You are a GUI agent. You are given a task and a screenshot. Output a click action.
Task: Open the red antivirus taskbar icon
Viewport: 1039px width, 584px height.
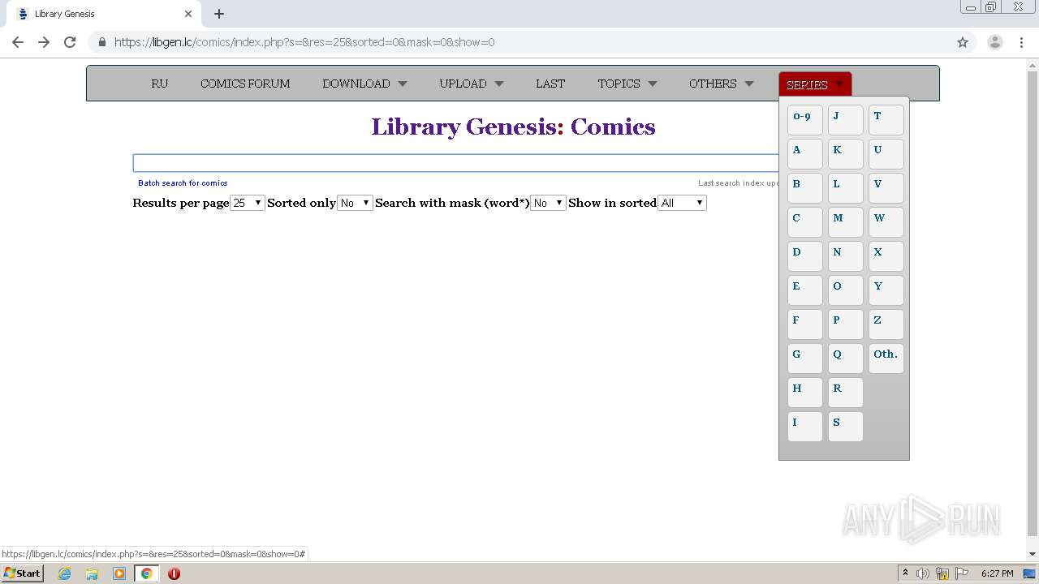174,573
